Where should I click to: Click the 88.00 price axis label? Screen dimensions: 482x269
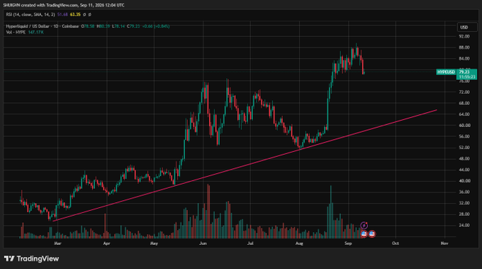(x=464, y=48)
